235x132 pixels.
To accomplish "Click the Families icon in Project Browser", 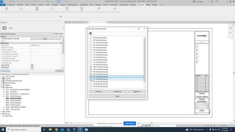I will tap(4, 111).
